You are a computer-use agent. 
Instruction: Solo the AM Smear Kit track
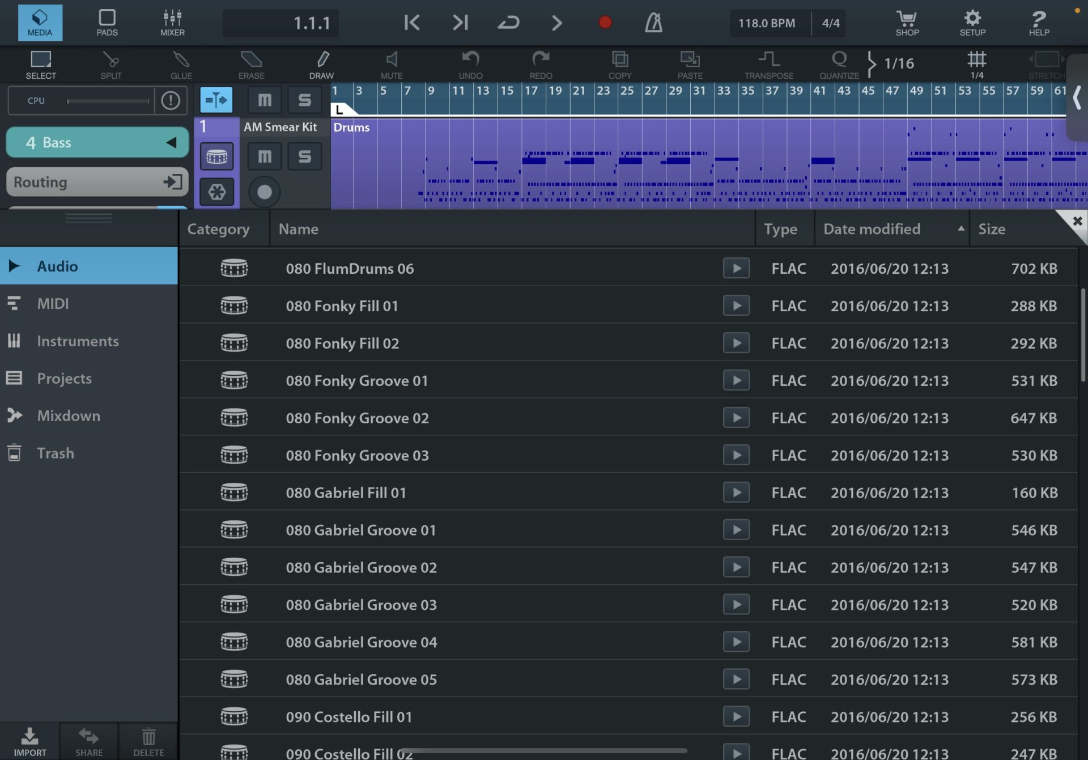[x=304, y=156]
